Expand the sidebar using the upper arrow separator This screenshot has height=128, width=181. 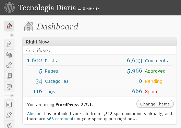point(12,35)
